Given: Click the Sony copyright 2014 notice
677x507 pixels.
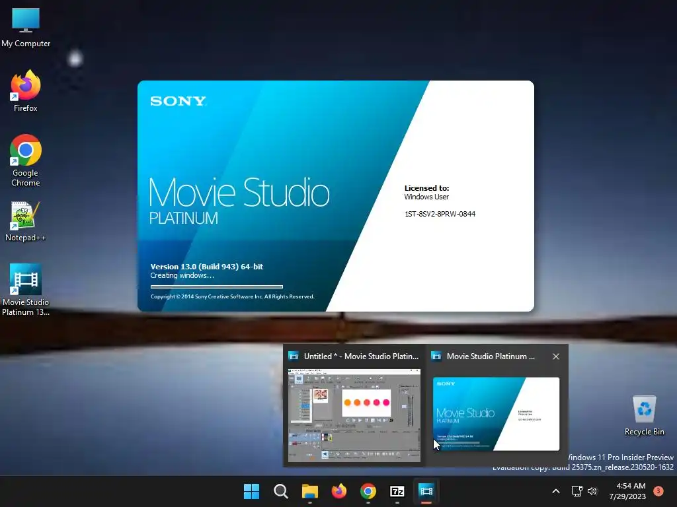Looking at the screenshot, I should pos(232,296).
